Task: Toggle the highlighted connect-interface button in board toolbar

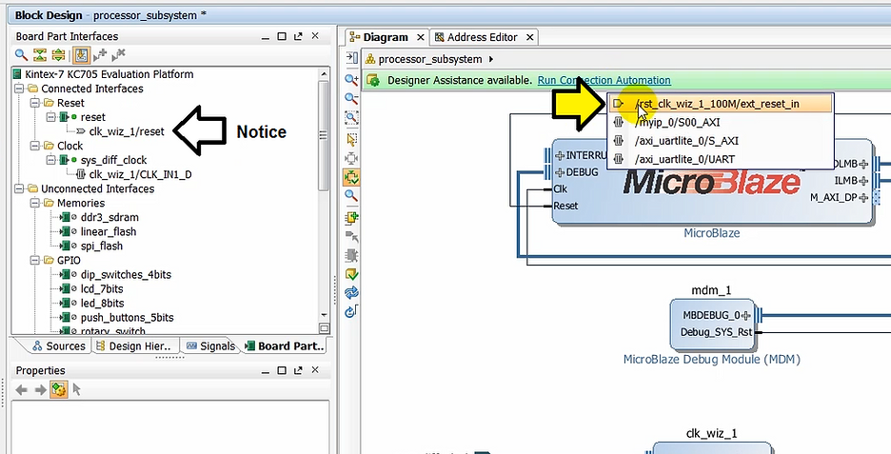Action: click(x=81, y=56)
